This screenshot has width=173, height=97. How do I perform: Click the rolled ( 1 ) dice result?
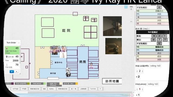click(140, 89)
